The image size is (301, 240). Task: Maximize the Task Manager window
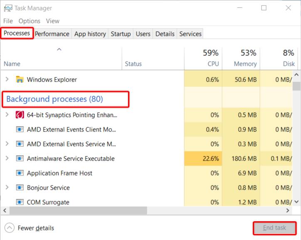coord(264,8)
